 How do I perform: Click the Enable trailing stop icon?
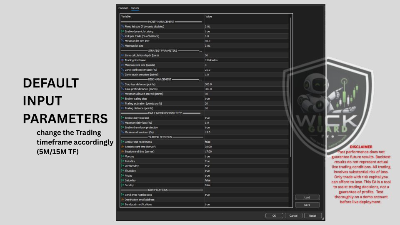point(122,99)
